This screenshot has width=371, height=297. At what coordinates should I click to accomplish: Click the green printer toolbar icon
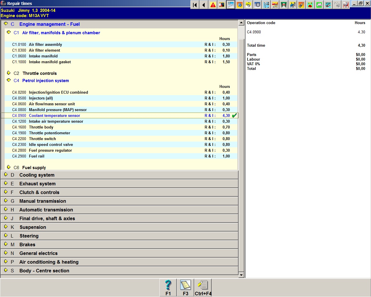pyautogui.click(x=319, y=5)
